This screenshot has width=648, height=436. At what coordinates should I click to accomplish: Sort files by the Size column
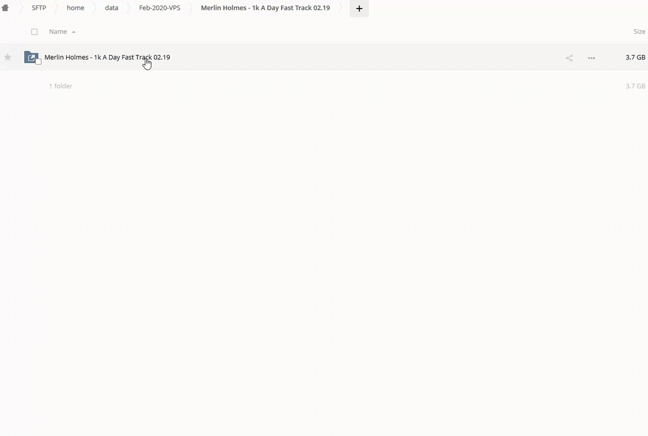[639, 31]
